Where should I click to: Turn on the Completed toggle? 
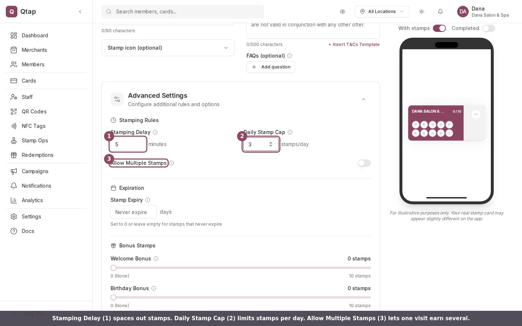(x=489, y=28)
